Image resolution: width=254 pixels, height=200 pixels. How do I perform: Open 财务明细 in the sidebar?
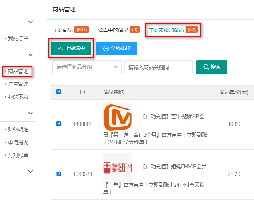click(x=18, y=130)
